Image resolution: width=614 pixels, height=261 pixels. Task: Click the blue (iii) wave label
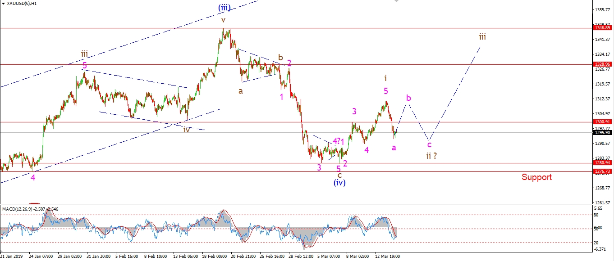(225, 8)
